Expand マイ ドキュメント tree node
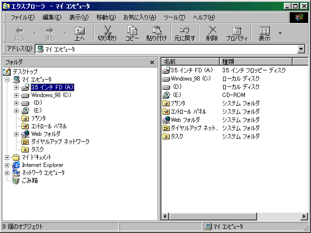311x233 pixels. 7,157
